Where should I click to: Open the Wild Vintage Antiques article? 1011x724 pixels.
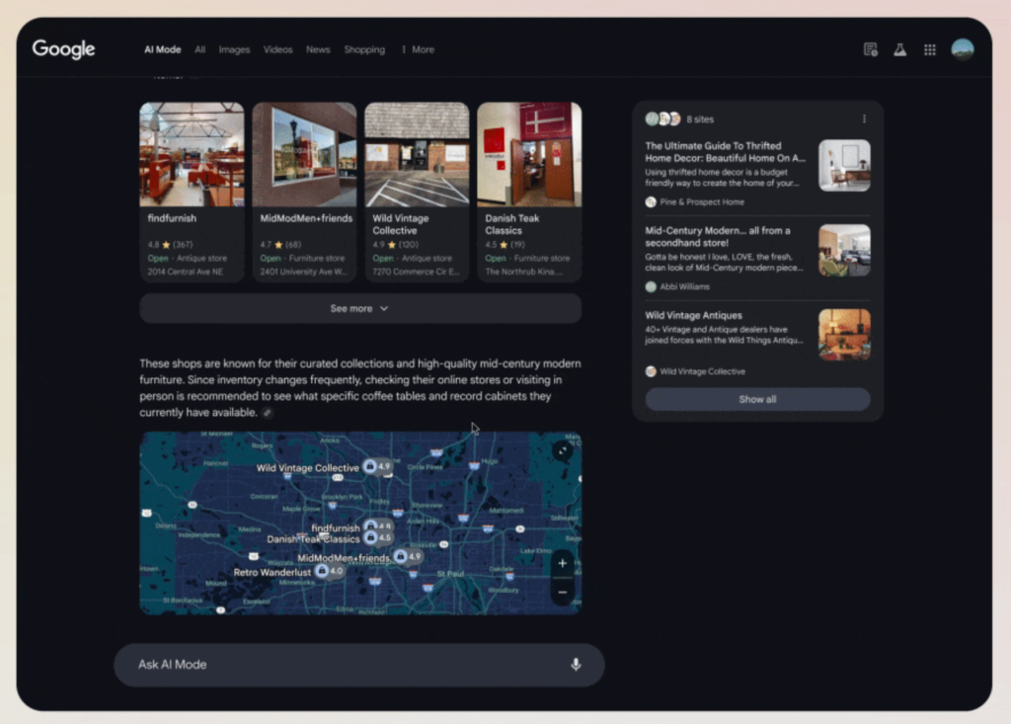(x=694, y=315)
